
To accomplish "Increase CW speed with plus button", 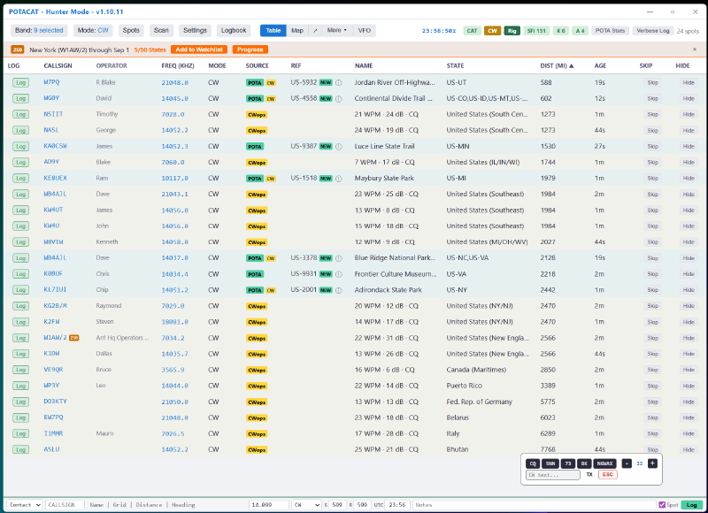I will pyautogui.click(x=652, y=463).
